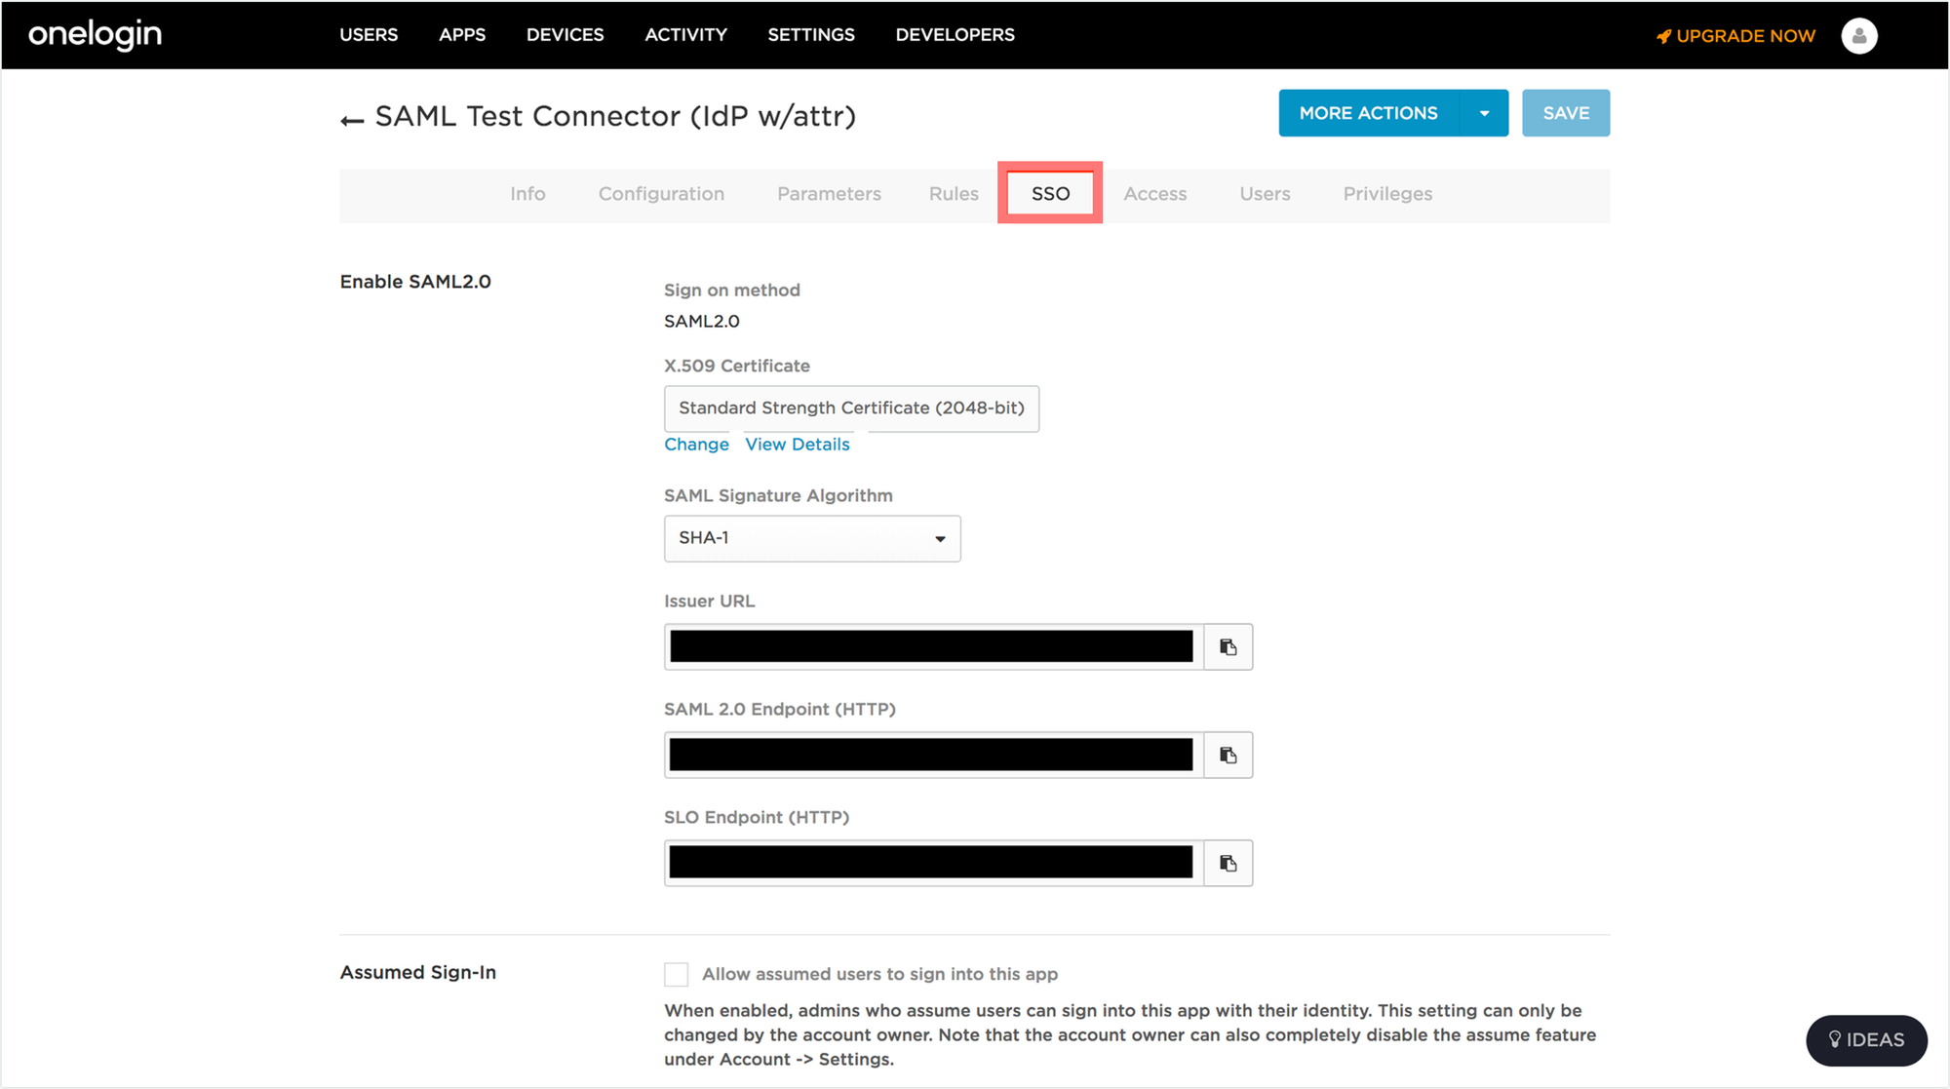This screenshot has height=1089, width=1950.
Task: Click the SAML 2.0 Endpoint field
Action: [x=934, y=755]
